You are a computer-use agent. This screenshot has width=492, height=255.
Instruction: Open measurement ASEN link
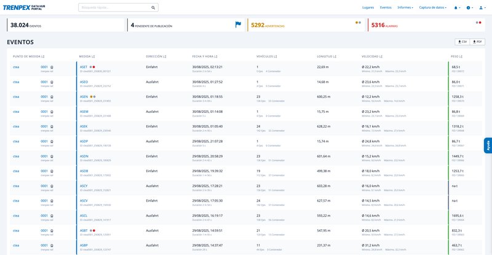[x=84, y=97]
